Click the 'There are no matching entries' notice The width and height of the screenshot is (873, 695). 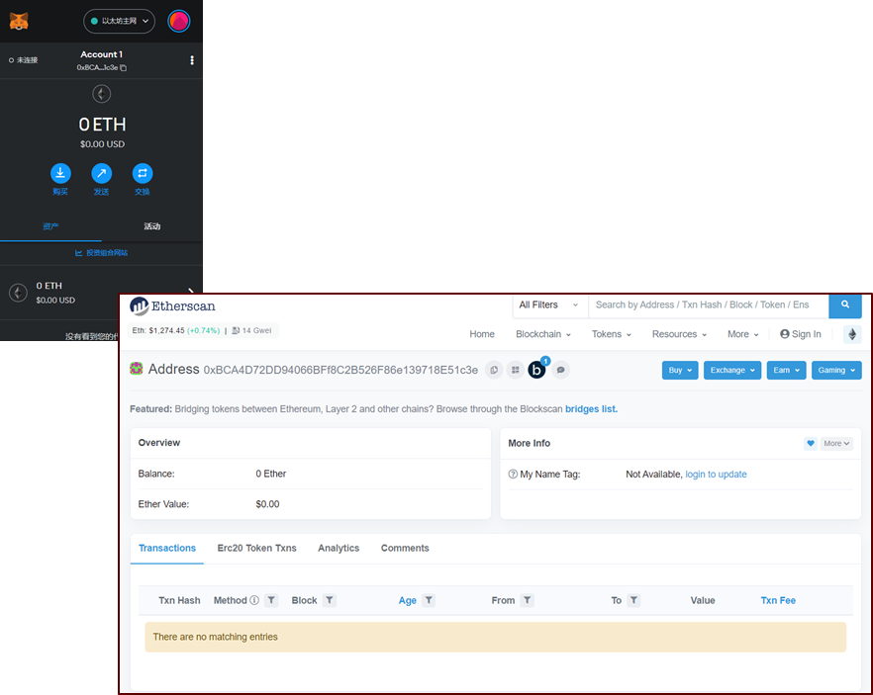coord(496,638)
